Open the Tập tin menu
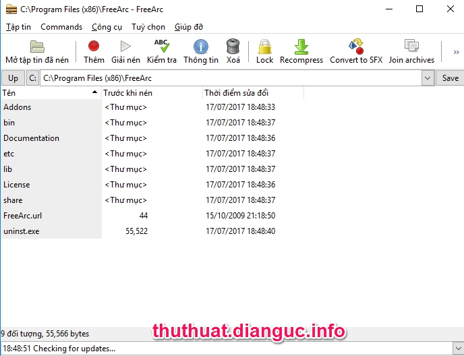This screenshot has height=356, width=464. click(18, 27)
